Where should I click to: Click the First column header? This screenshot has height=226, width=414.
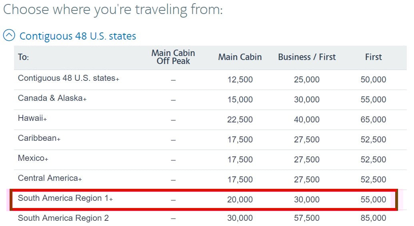click(373, 57)
